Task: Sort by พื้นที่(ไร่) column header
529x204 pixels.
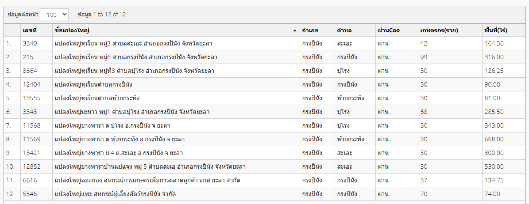Action: (x=495, y=30)
